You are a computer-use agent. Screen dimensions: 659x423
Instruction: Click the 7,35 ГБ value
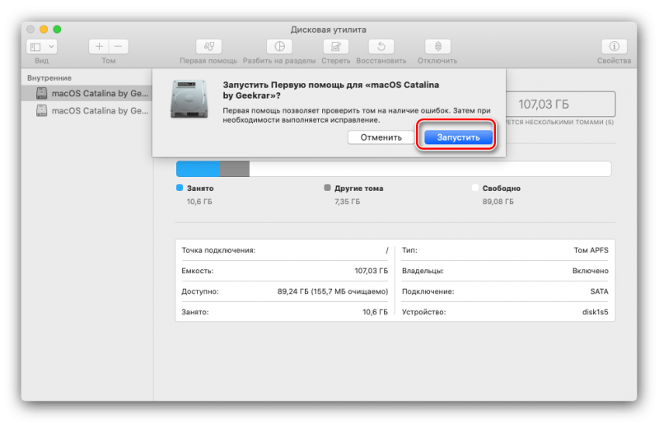pos(347,202)
